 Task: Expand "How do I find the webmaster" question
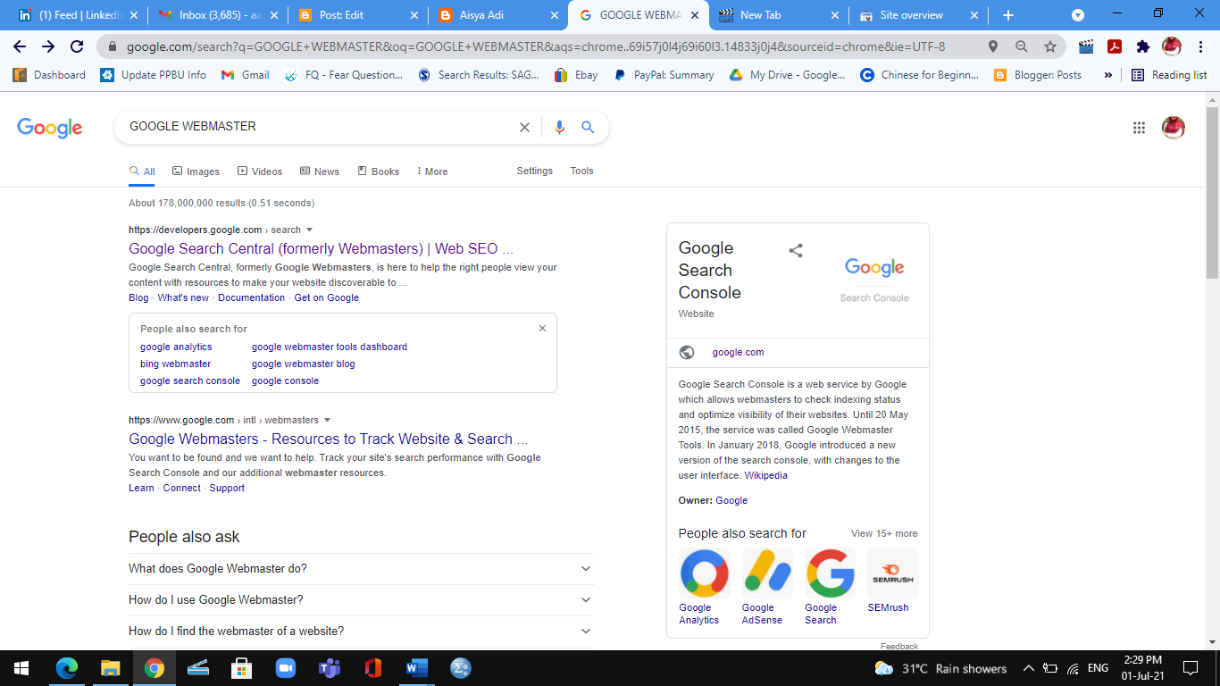362,632
